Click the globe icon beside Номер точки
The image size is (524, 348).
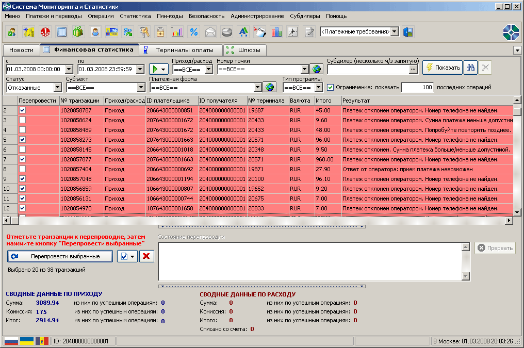coord(316,69)
